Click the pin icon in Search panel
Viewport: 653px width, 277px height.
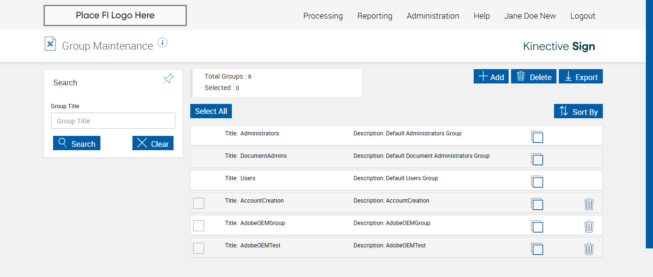point(169,79)
